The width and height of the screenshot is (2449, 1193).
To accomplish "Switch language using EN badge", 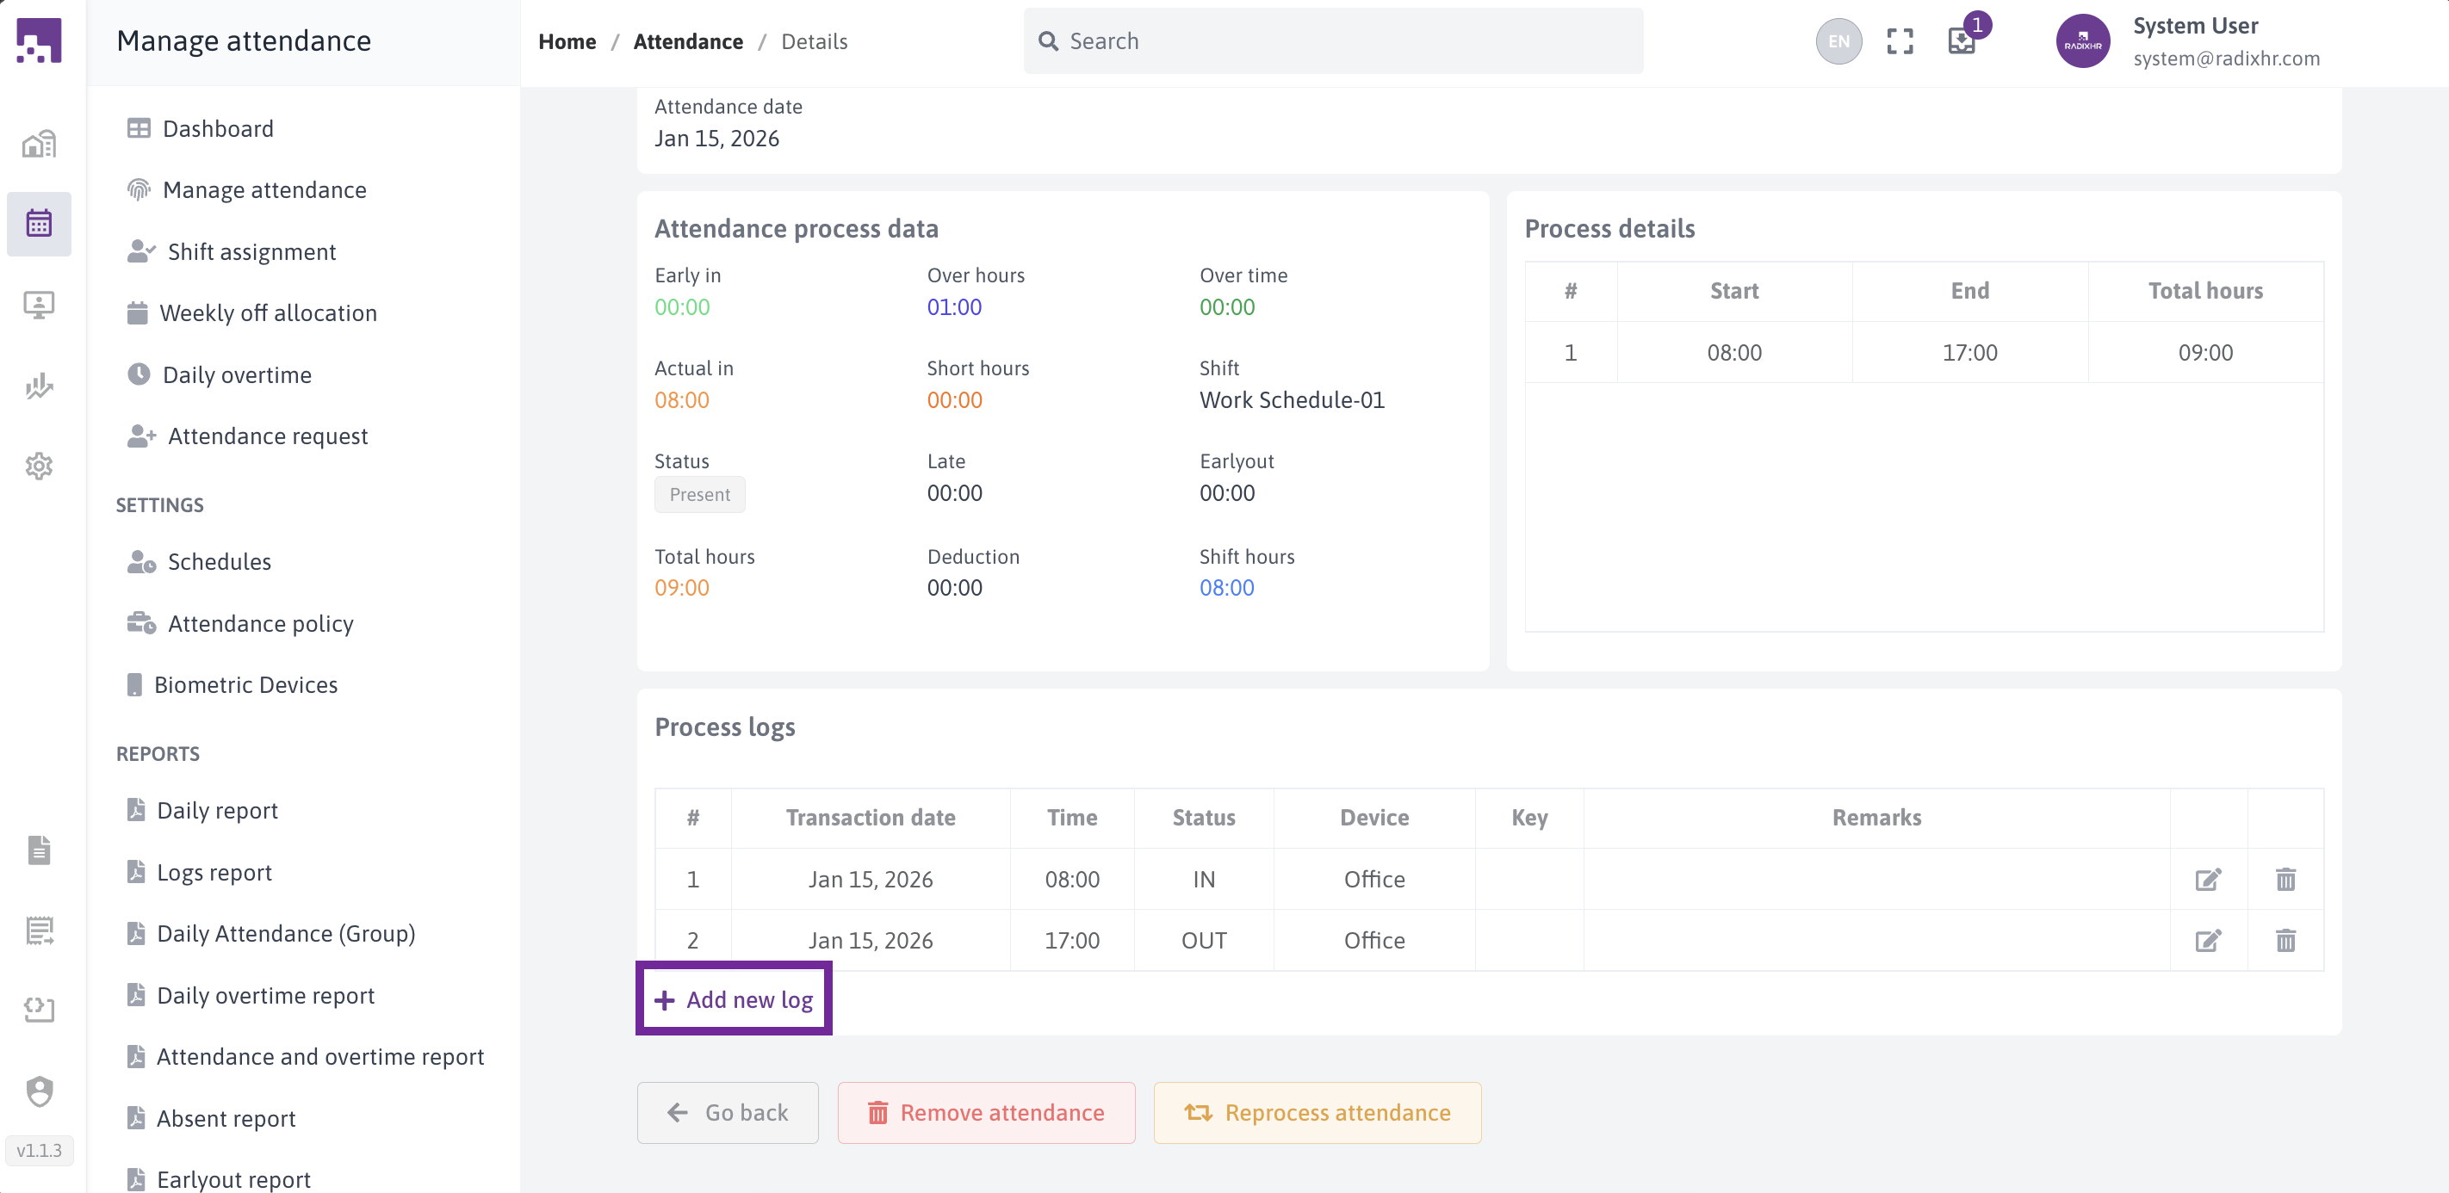I will tap(1838, 40).
